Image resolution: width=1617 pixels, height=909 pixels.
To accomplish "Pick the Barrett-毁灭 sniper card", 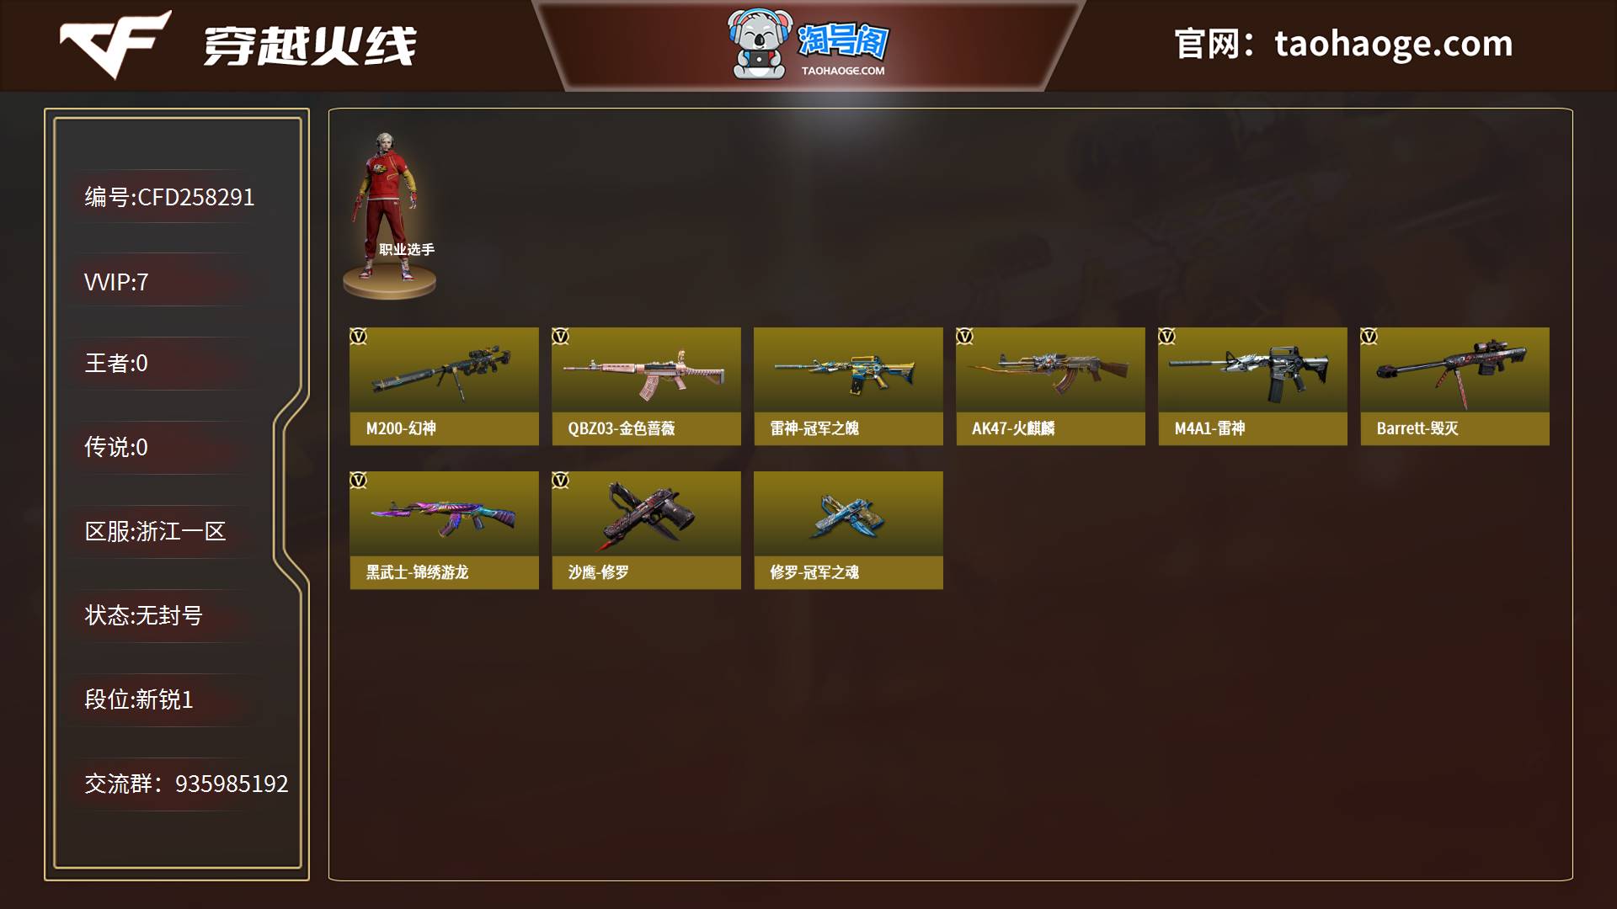I will [1454, 386].
